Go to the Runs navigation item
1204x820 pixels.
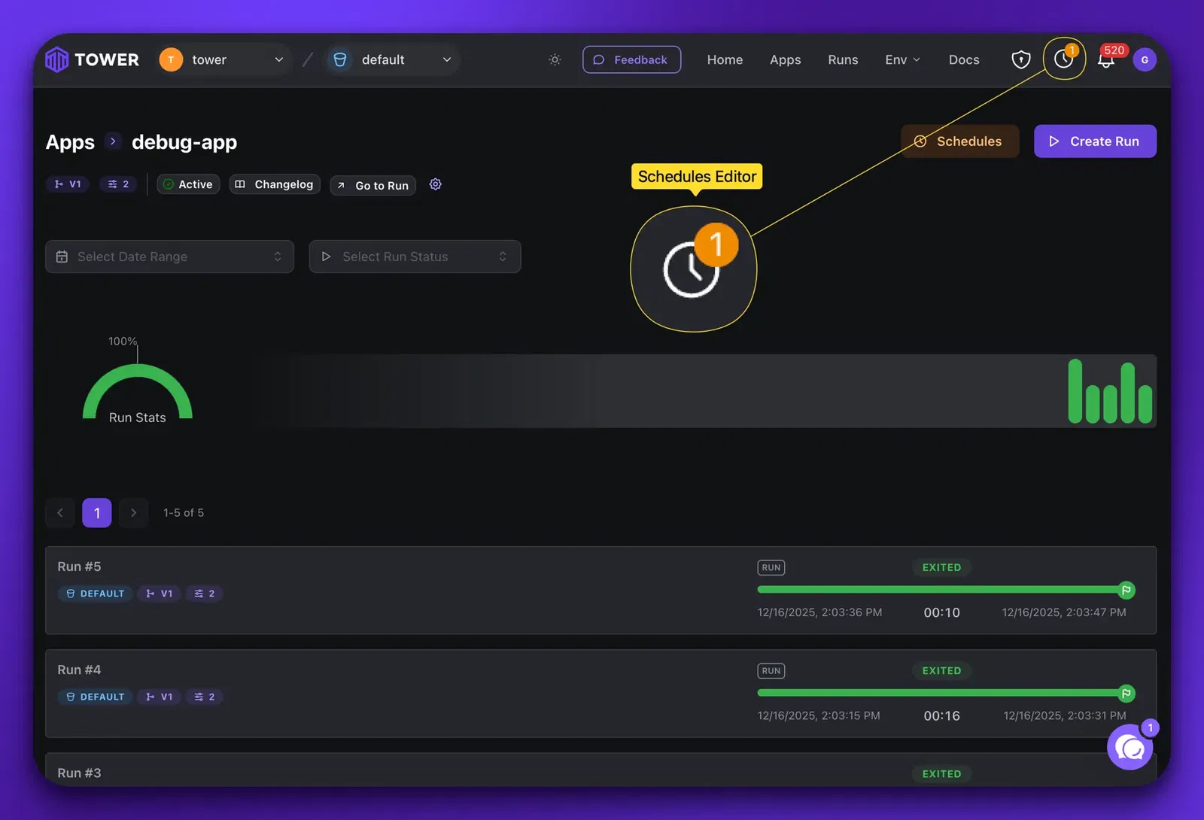click(842, 59)
